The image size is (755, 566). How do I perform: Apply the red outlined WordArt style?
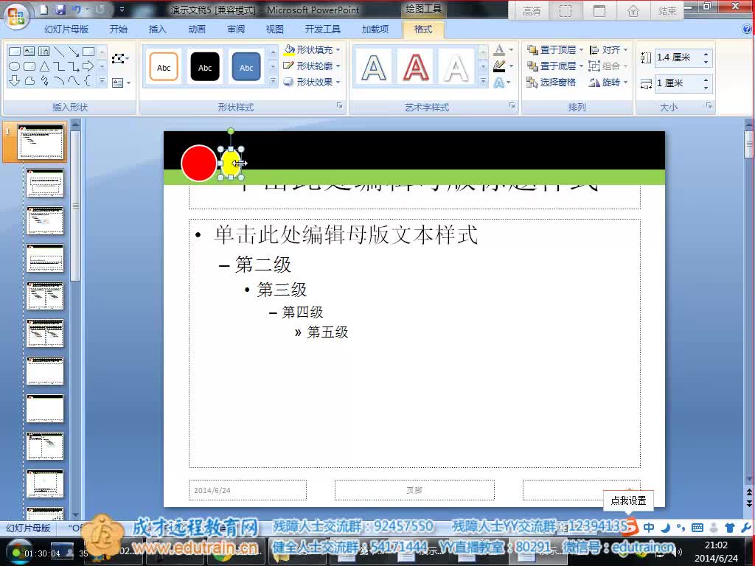tap(415, 67)
